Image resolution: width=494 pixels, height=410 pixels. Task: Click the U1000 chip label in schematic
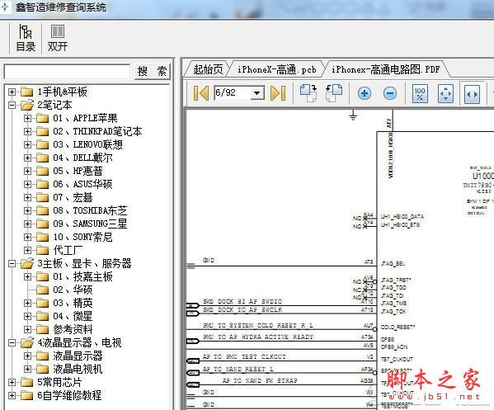[483, 176]
